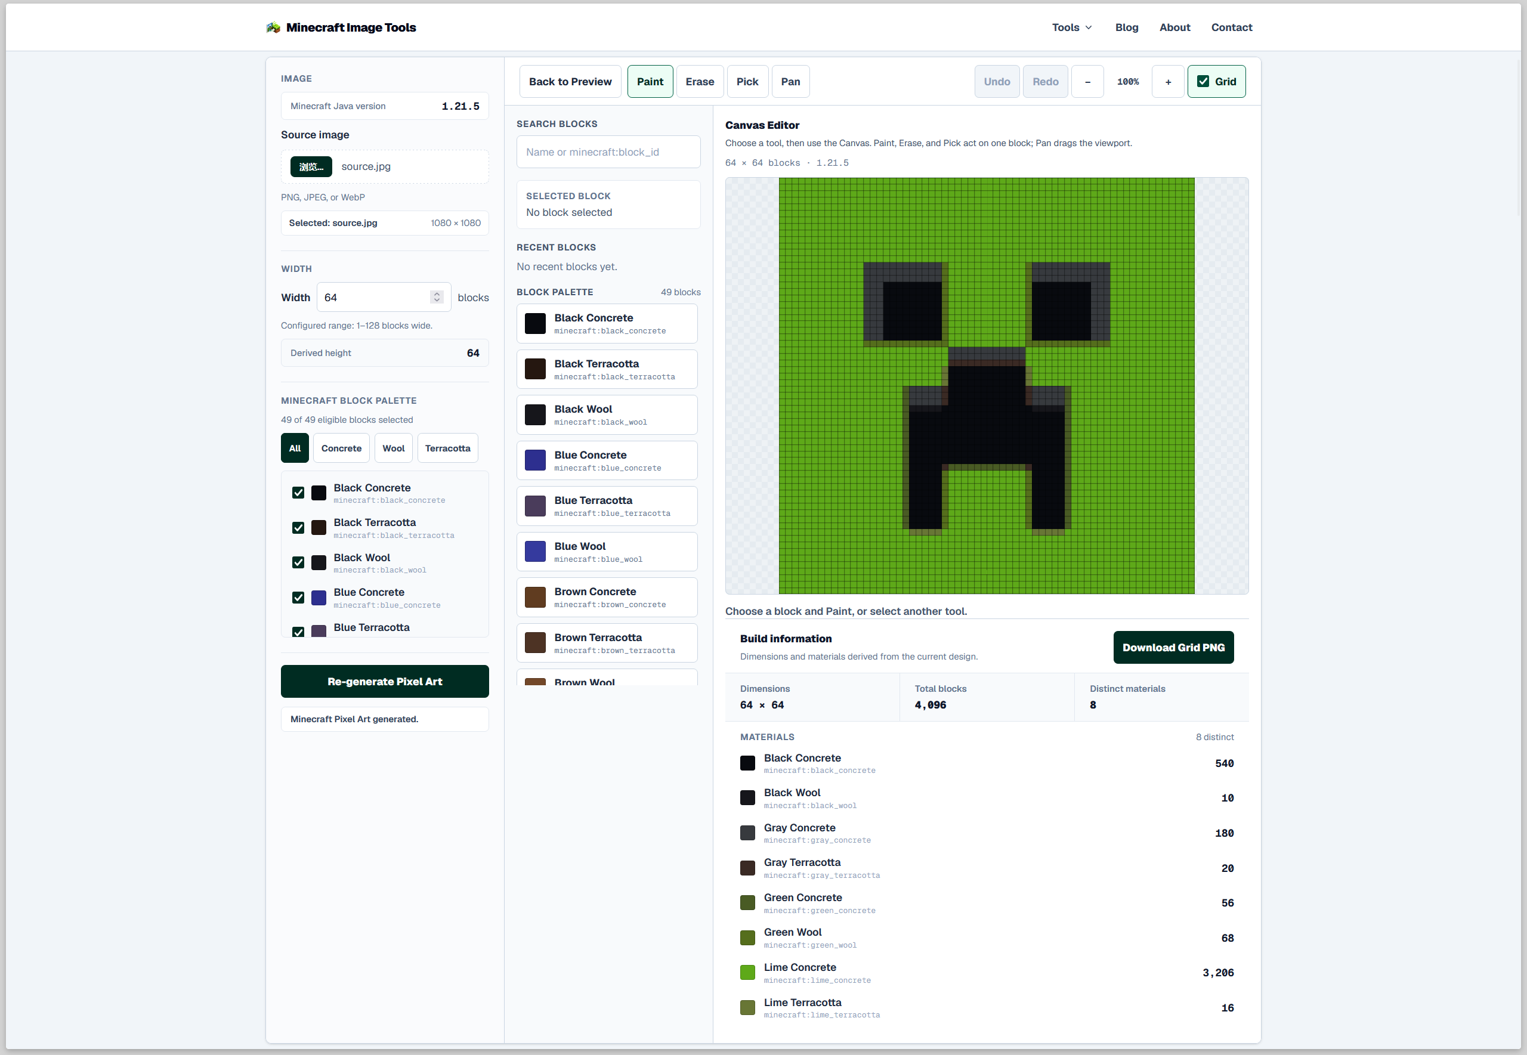Select the All palette filter
The height and width of the screenshot is (1055, 1527).
[294, 448]
